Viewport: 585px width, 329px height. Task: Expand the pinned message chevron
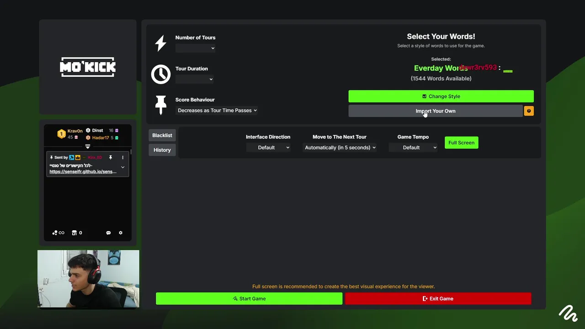point(122,167)
